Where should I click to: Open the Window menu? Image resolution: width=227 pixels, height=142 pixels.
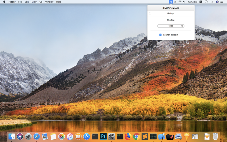pos(49,2)
